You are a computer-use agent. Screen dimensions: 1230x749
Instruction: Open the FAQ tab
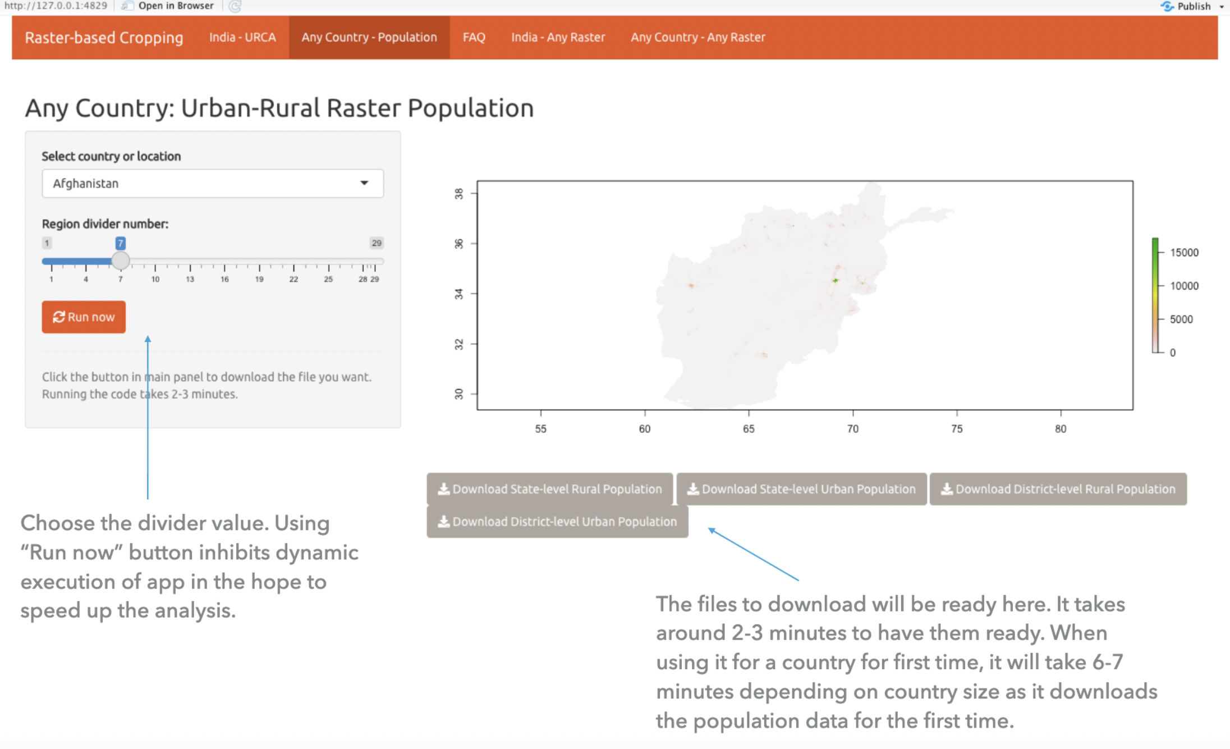[x=474, y=38]
